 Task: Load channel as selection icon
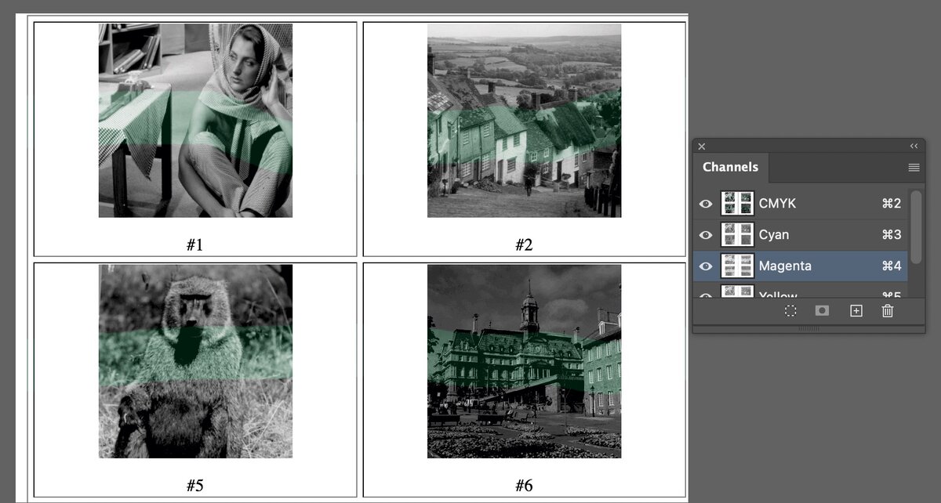tap(790, 311)
